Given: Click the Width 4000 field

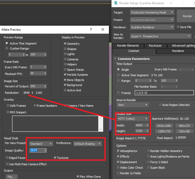Looking at the screenshot, I should click(141, 125).
